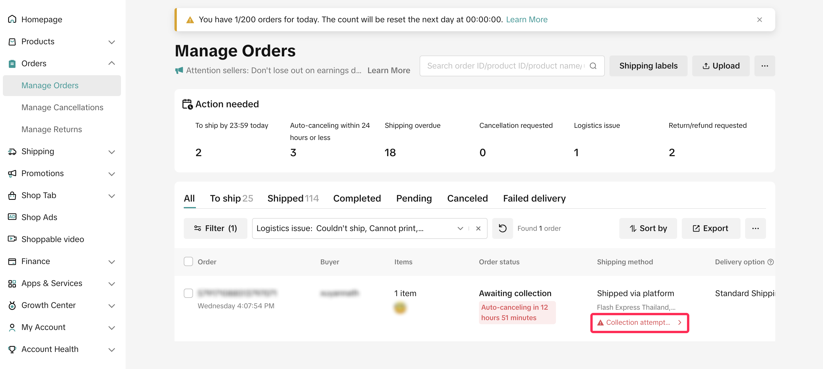The height and width of the screenshot is (369, 823).
Task: Click the search magnifier icon
Action: 593,66
